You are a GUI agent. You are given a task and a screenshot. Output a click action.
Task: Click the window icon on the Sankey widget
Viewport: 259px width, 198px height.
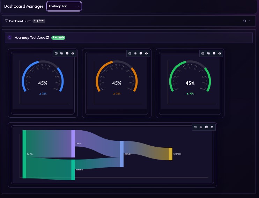pos(195,127)
